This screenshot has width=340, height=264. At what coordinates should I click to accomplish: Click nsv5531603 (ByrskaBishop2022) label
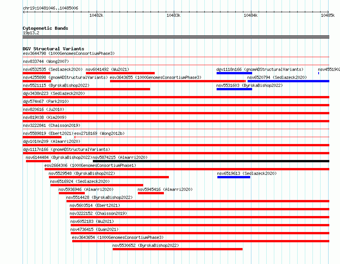coord(249,85)
